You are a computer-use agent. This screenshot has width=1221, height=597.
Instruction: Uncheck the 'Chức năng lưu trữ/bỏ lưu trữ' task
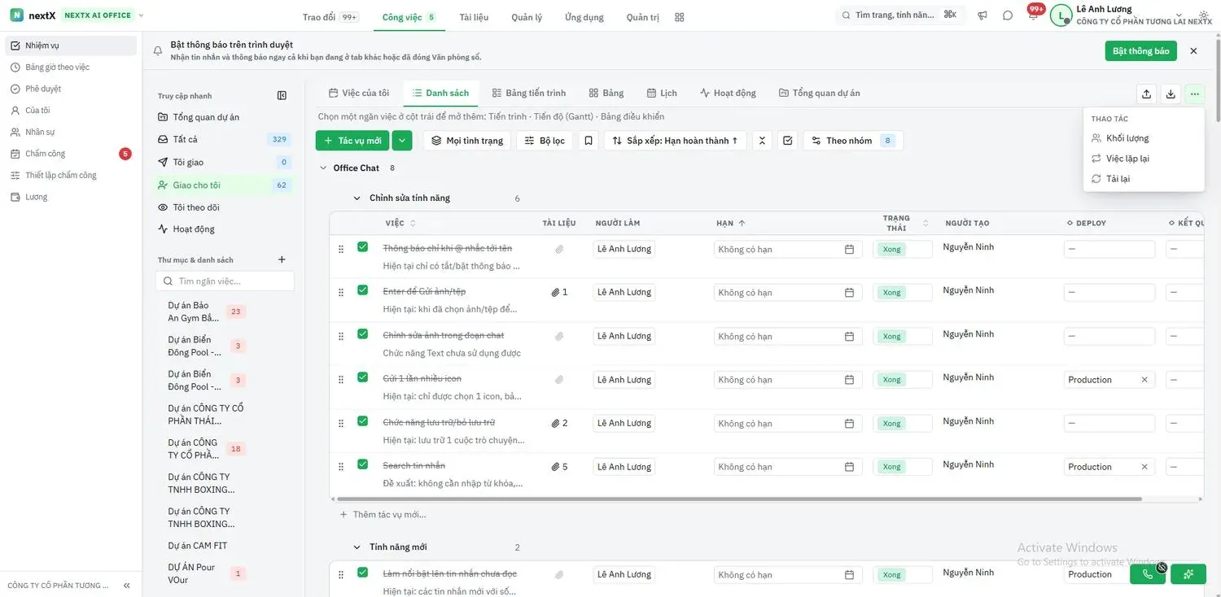tap(362, 421)
